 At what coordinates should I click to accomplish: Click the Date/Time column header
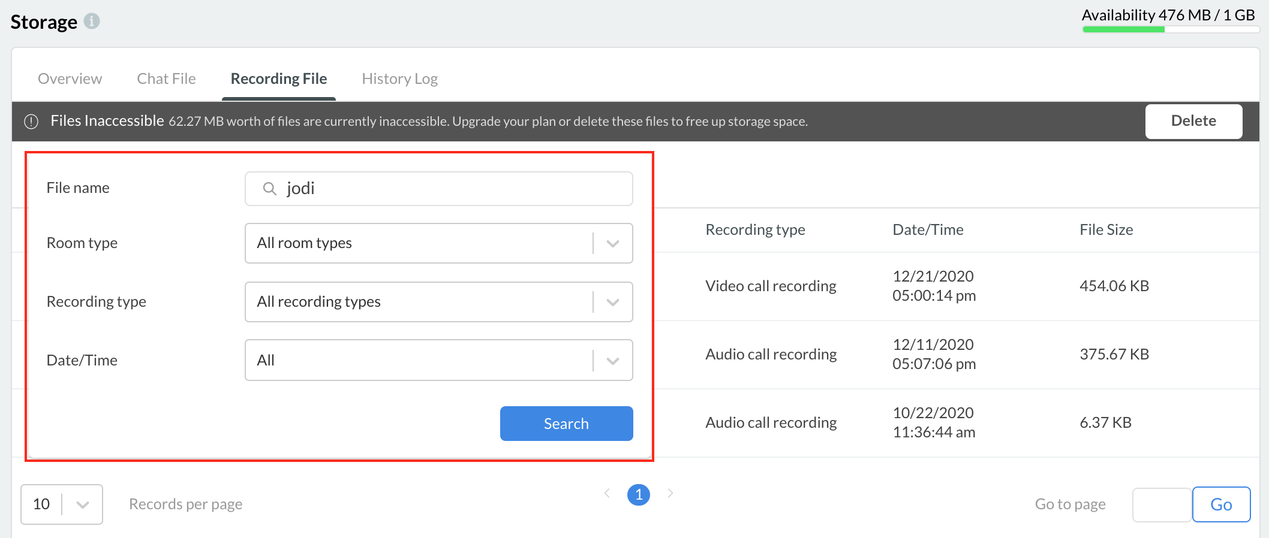coord(928,230)
